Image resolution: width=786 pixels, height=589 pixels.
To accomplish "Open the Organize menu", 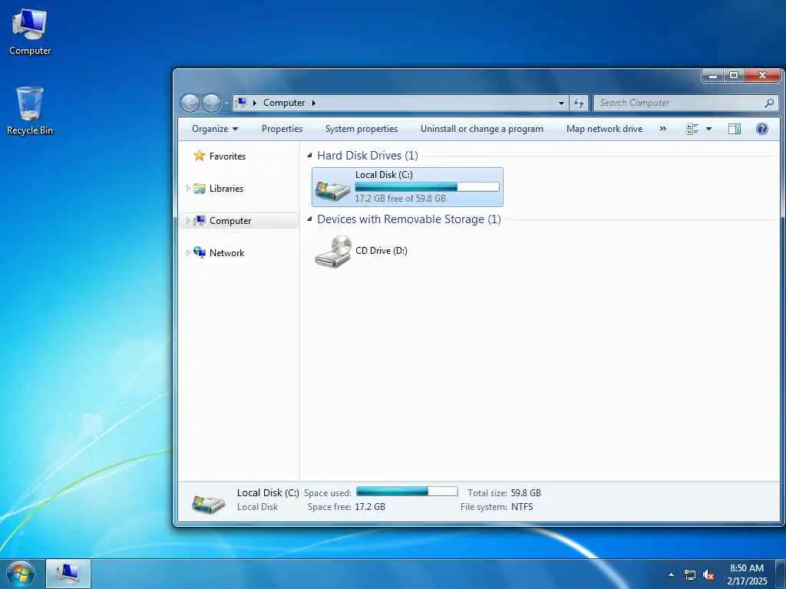I will point(215,129).
